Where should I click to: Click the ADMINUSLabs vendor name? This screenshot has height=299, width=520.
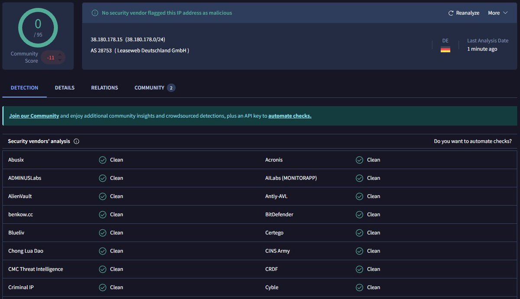[25, 178]
